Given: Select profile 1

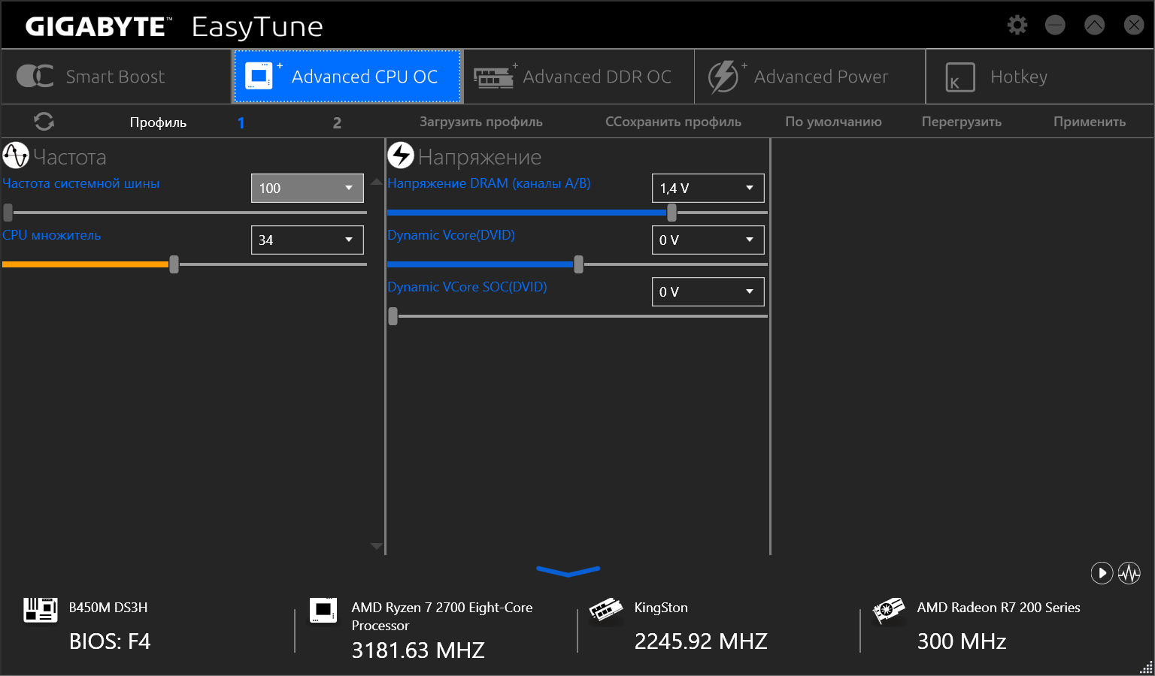Looking at the screenshot, I should [x=241, y=122].
